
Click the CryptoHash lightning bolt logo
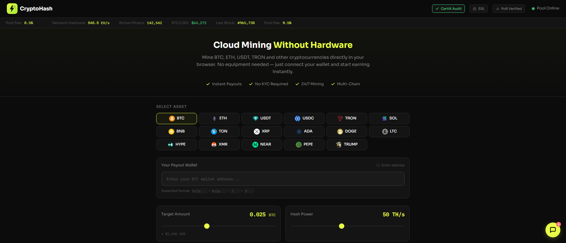tap(12, 9)
